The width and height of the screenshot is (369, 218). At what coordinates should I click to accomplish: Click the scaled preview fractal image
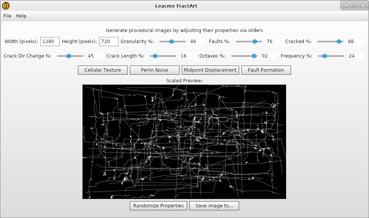[x=184, y=142]
